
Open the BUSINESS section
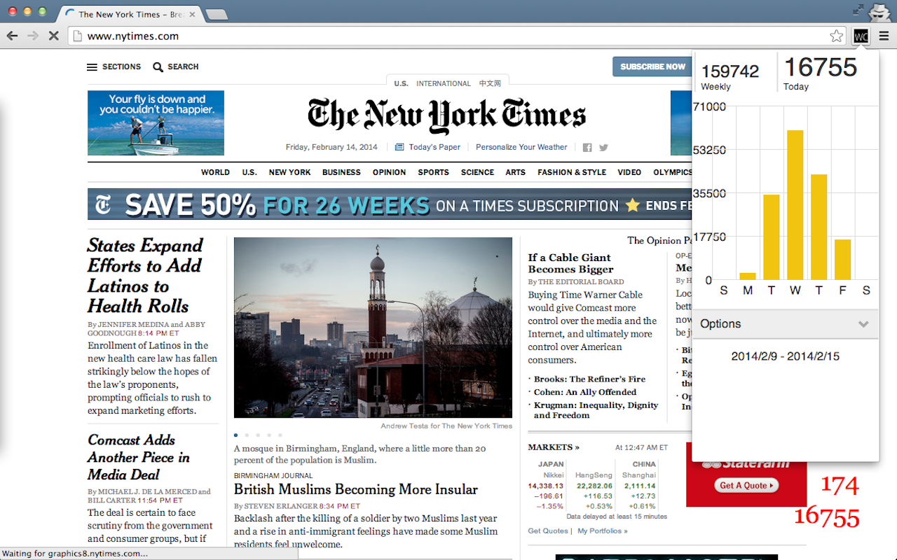click(x=341, y=172)
